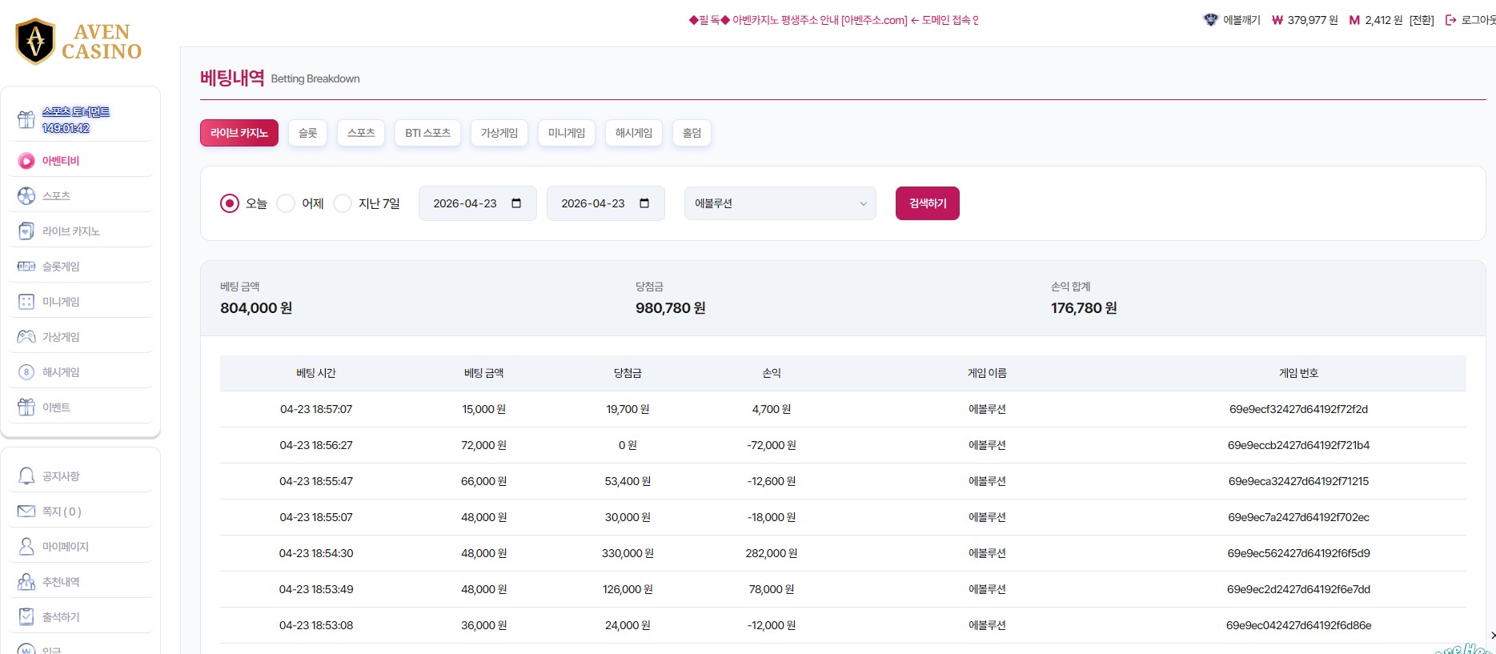Click the game controller virtual game icon
The width and height of the screenshot is (1496, 654).
pyautogui.click(x=26, y=337)
